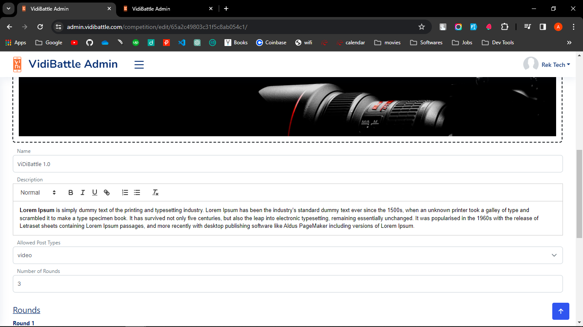Toggle bold formatting in description editor

[71, 192]
